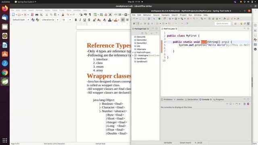Switch to the Declaration tab
This screenshot has height=145, width=258.
(192, 99)
